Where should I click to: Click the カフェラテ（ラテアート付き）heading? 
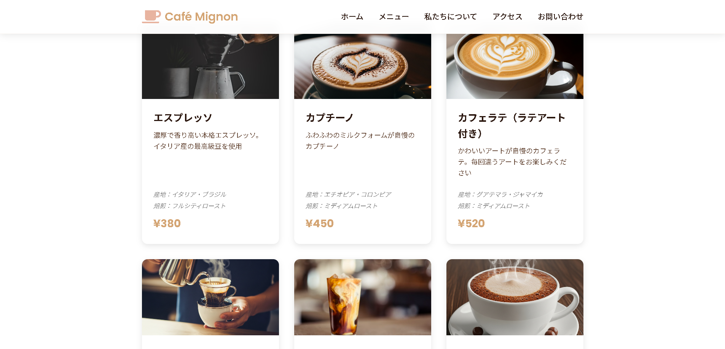click(x=511, y=126)
